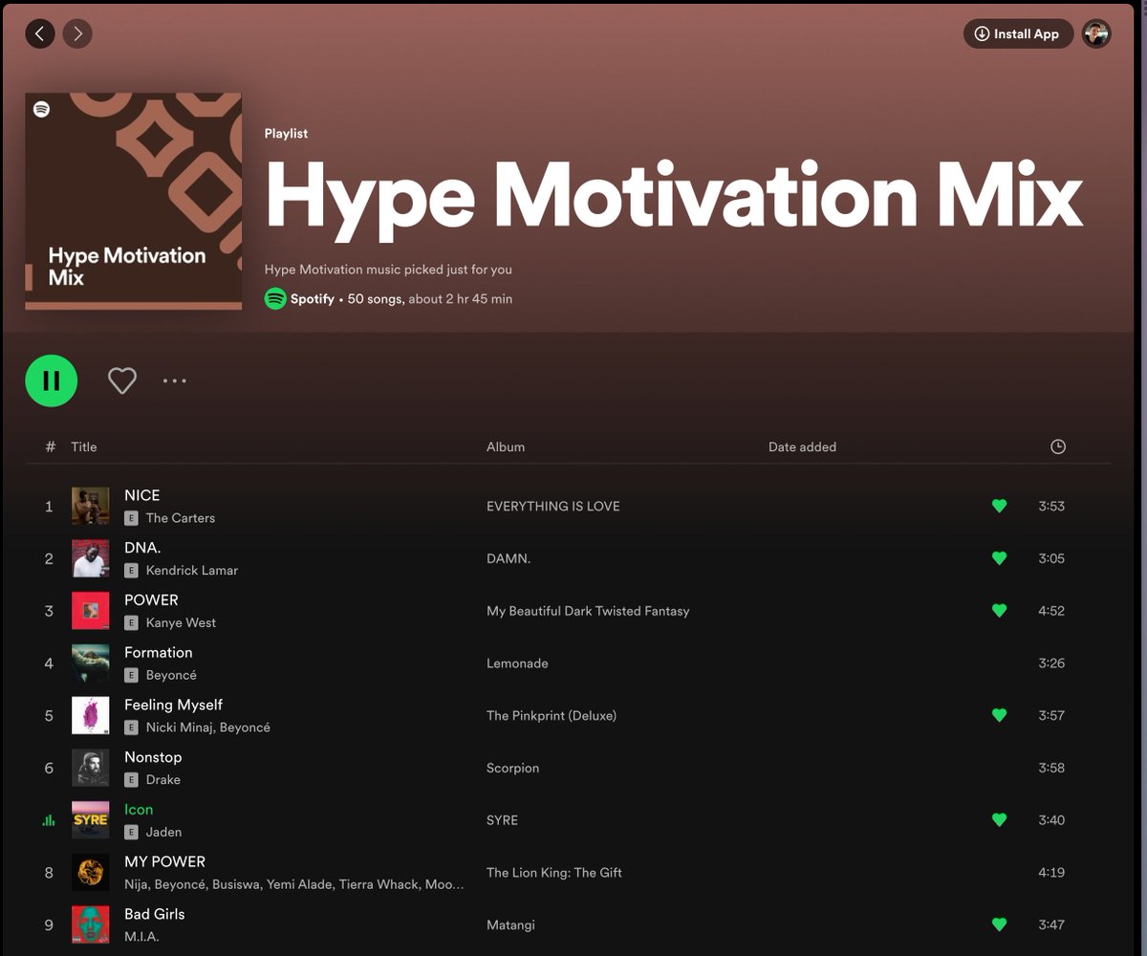Open the Spotify owner link
Image resolution: width=1147 pixels, height=956 pixels.
pyautogui.click(x=313, y=299)
